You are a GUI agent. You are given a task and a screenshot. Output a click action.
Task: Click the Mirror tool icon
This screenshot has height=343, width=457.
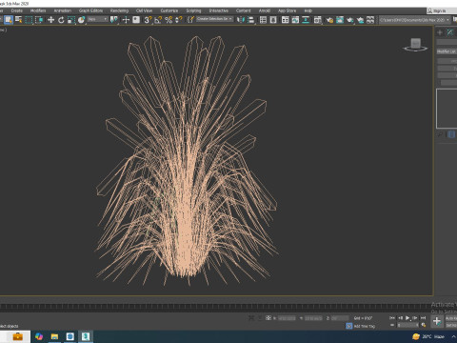tap(241, 20)
